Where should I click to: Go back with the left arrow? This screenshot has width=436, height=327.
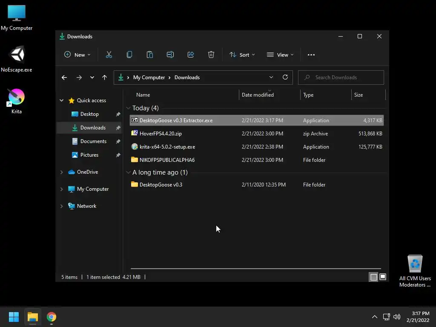[64, 77]
